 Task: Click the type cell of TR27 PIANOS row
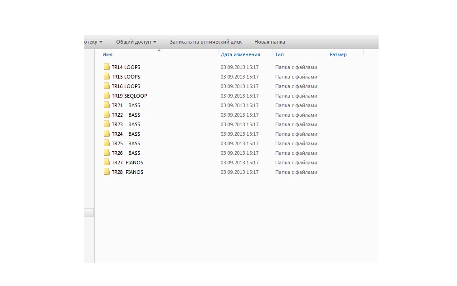pyautogui.click(x=296, y=163)
